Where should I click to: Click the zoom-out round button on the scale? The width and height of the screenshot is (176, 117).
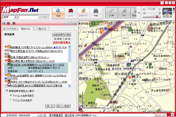click(x=144, y=13)
